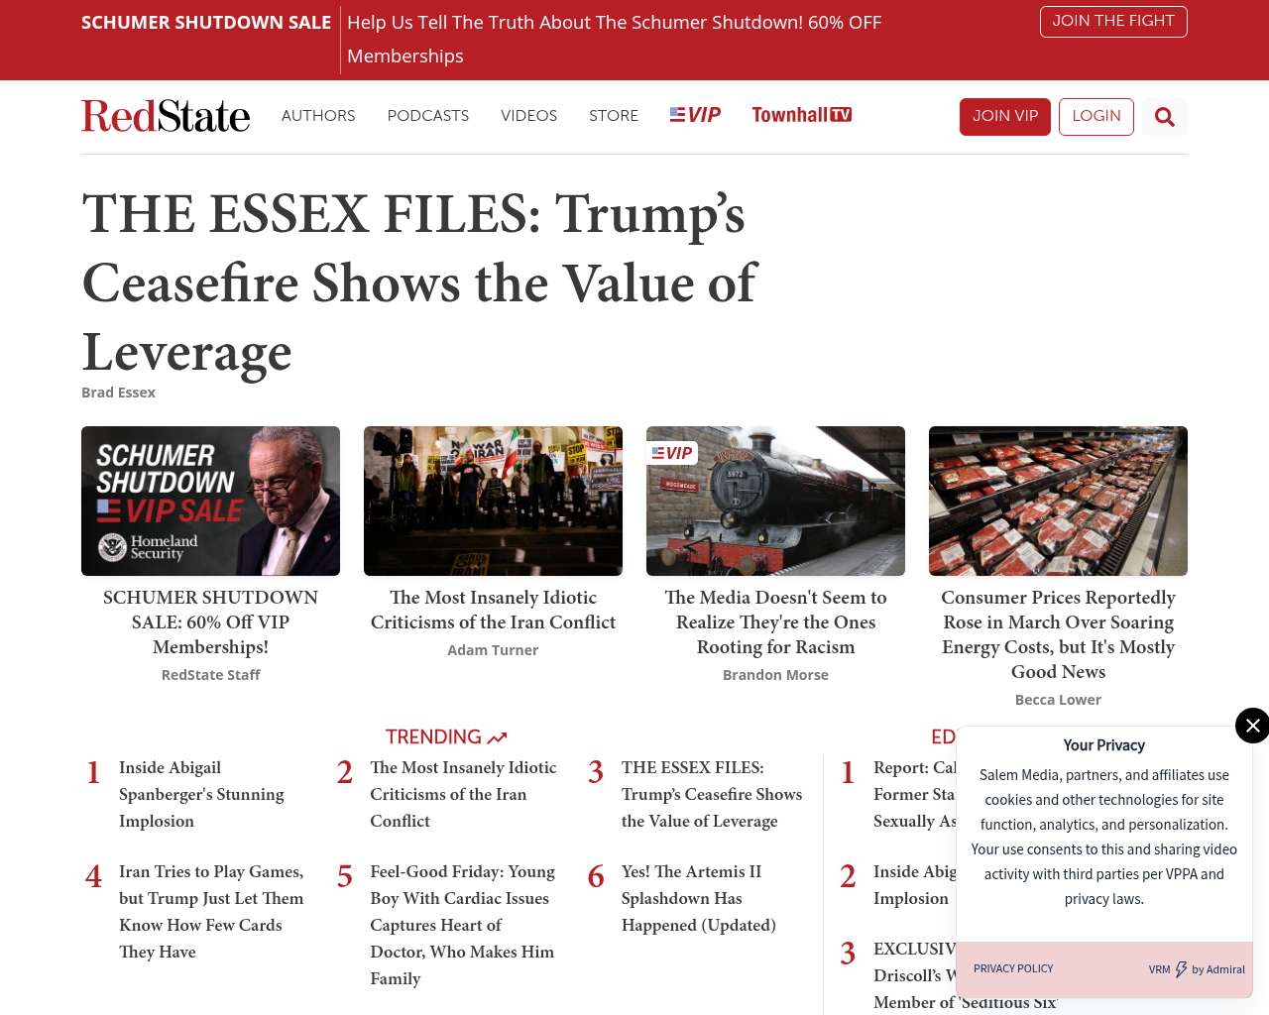The width and height of the screenshot is (1269, 1015).
Task: Close the Your Privacy popup
Action: 1252,726
